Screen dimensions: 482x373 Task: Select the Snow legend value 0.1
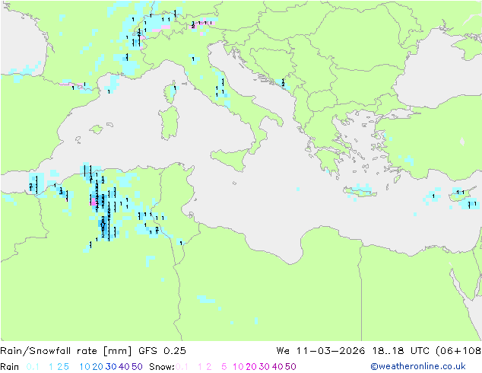182,367
